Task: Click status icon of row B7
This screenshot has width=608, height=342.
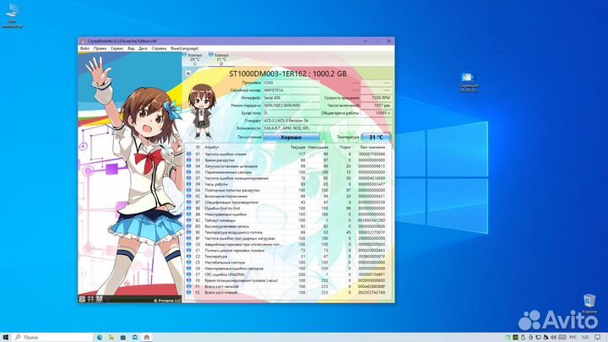Action: tap(189, 202)
